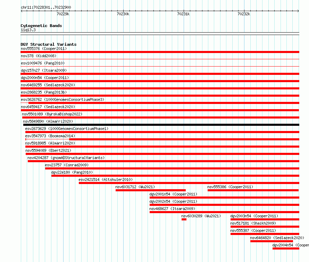The image size is (309, 262).
Task: Select nsv5594089 (Ebert2021) label
Action: coord(48,150)
